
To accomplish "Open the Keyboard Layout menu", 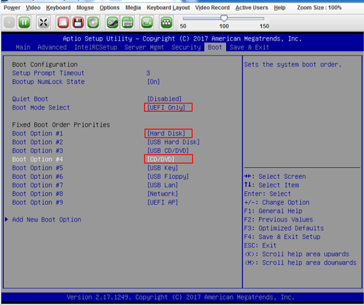I will point(169,8).
